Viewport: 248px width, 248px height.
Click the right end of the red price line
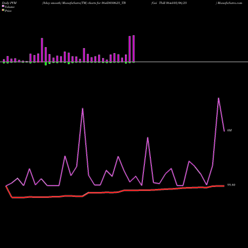click(x=224, y=186)
